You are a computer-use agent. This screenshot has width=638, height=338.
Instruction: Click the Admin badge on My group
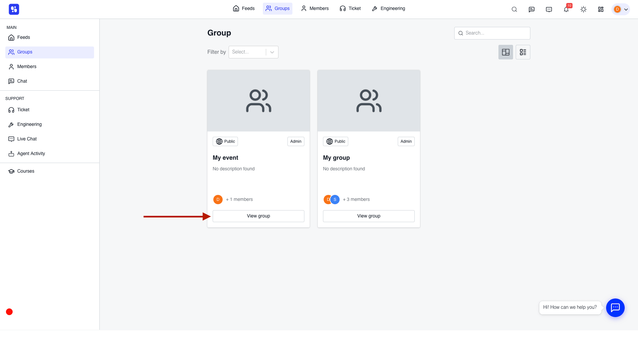pyautogui.click(x=406, y=141)
